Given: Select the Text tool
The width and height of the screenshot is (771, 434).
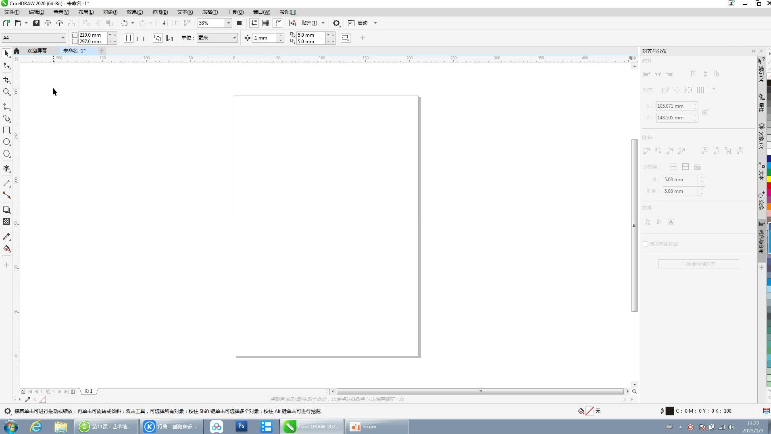Looking at the screenshot, I should point(6,168).
